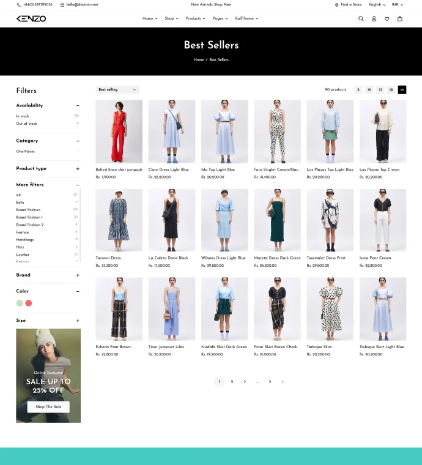422x465 pixels.
Task: Click New Arrivals Shop Now announcement
Action: point(211,4)
